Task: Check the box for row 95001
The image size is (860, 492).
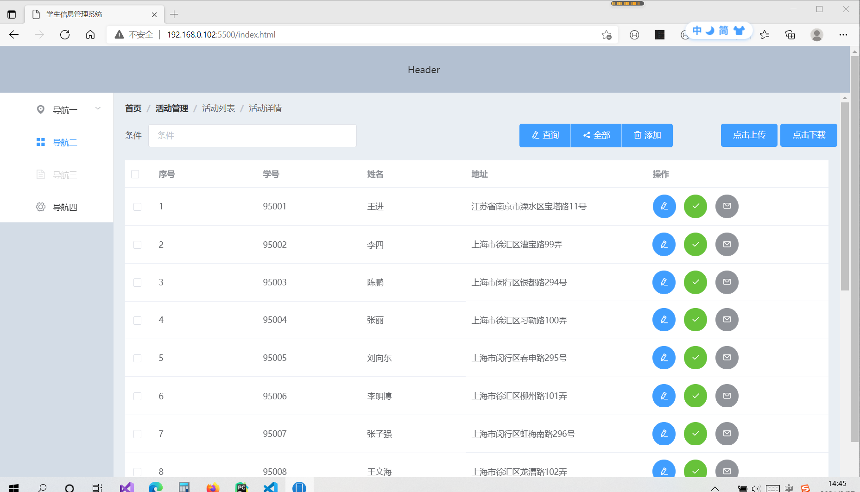Action: 138,207
